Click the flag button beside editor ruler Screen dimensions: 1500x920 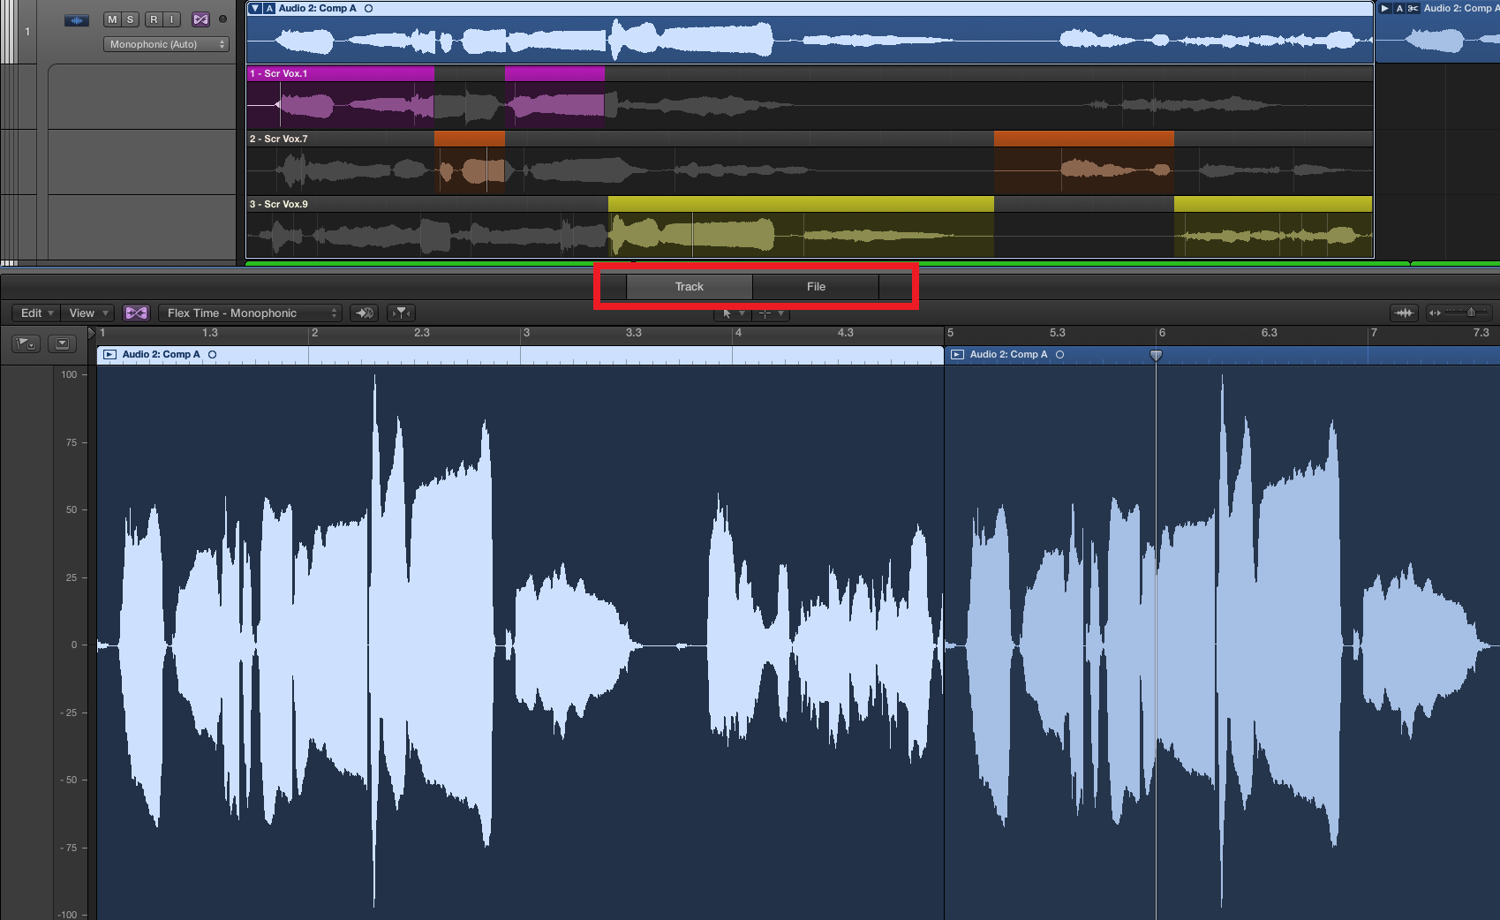(x=26, y=344)
